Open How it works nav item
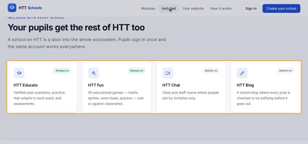Image resolution: width=308 pixels, height=144 pixels. pos(221,8)
